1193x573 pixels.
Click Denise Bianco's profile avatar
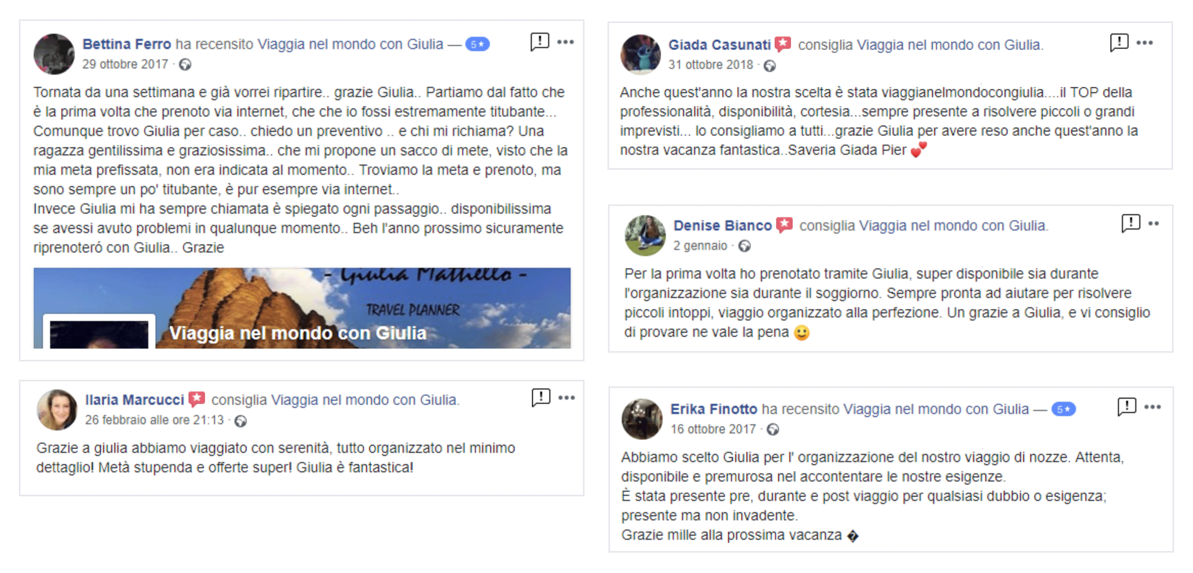(x=645, y=235)
